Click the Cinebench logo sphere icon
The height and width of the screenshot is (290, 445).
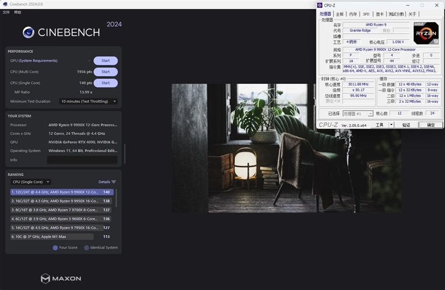point(28,32)
